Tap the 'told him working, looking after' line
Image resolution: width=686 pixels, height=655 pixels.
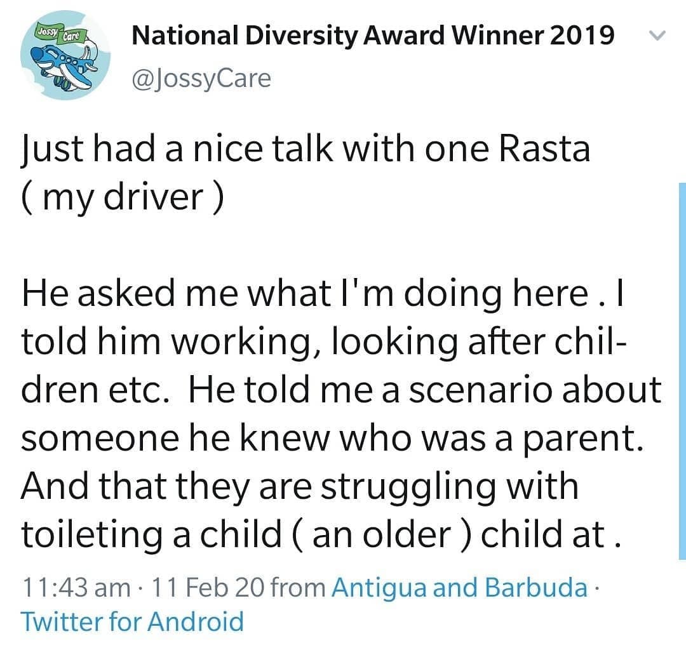coord(324,342)
